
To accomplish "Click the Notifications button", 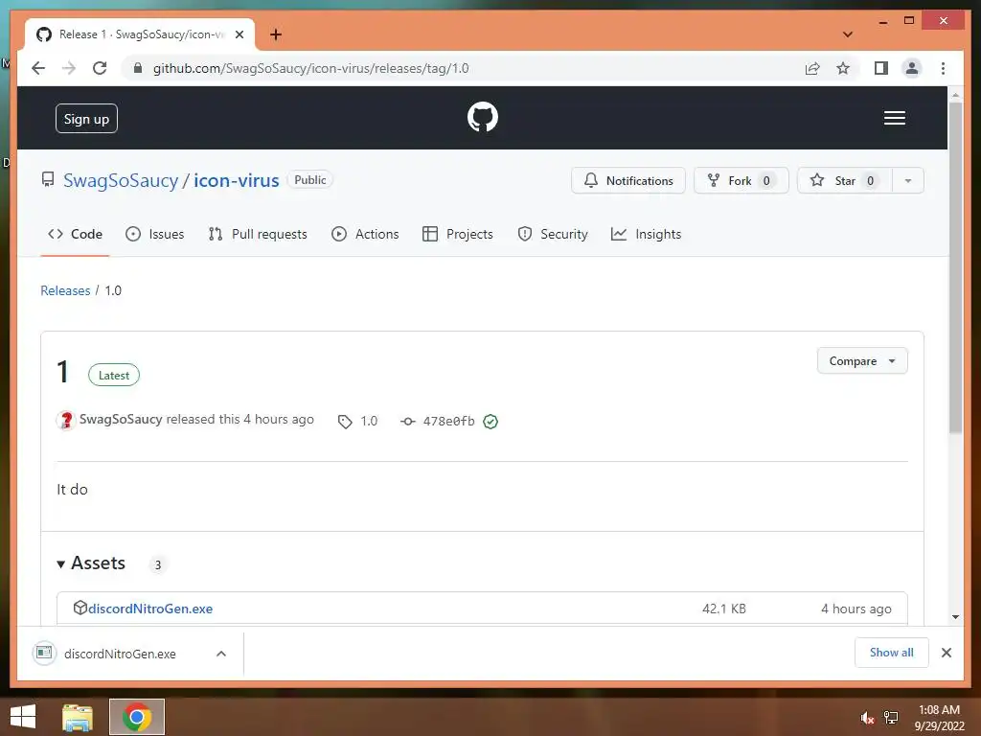I will pos(628,180).
